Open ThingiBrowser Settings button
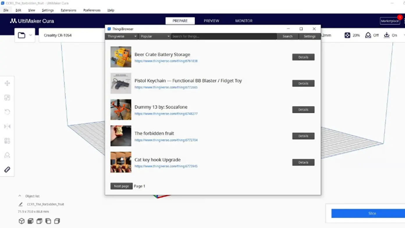 coord(310,36)
